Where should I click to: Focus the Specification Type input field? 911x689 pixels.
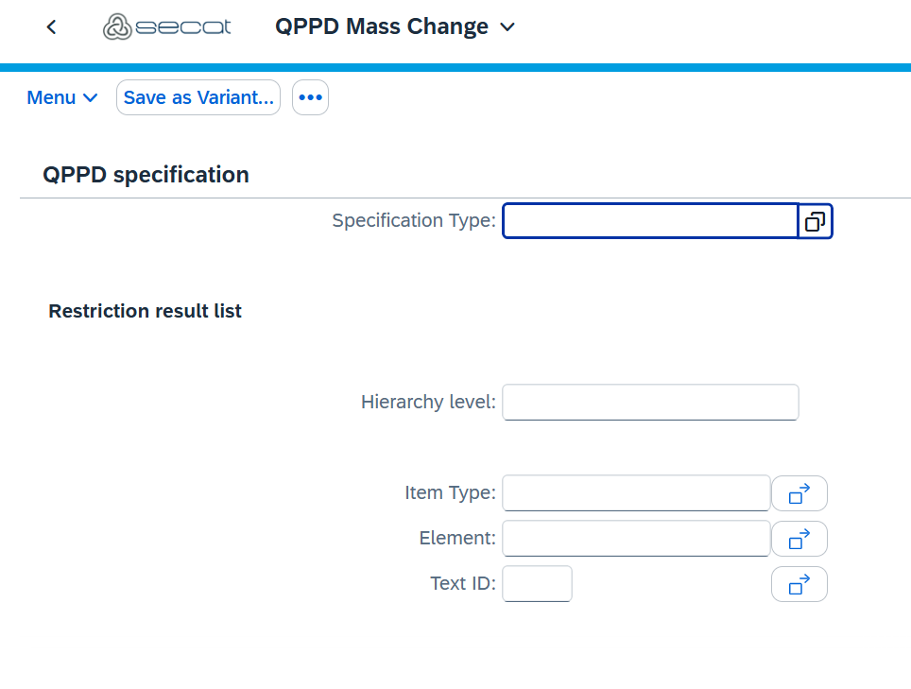[650, 222]
